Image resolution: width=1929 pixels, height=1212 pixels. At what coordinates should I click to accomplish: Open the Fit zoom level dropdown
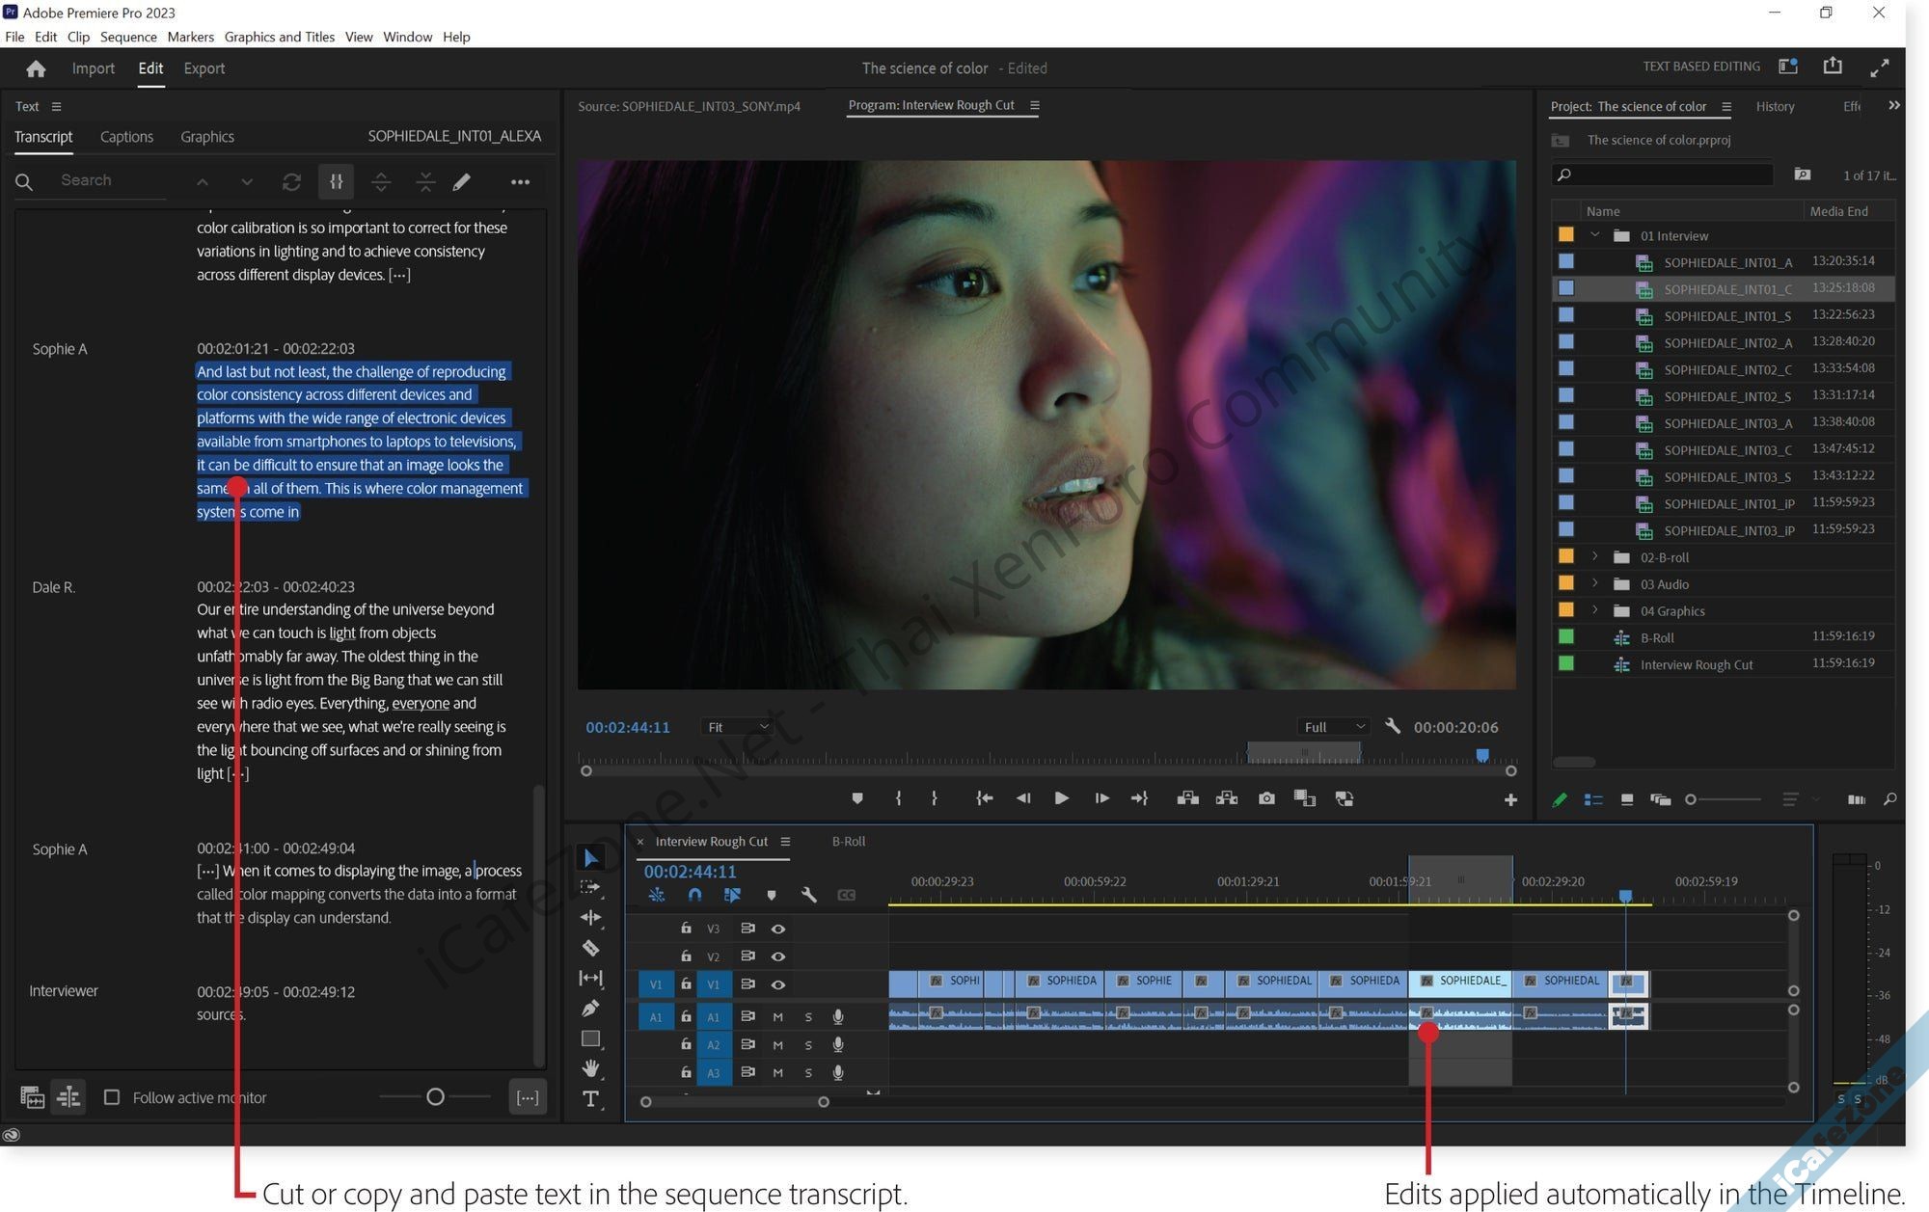pos(738,727)
